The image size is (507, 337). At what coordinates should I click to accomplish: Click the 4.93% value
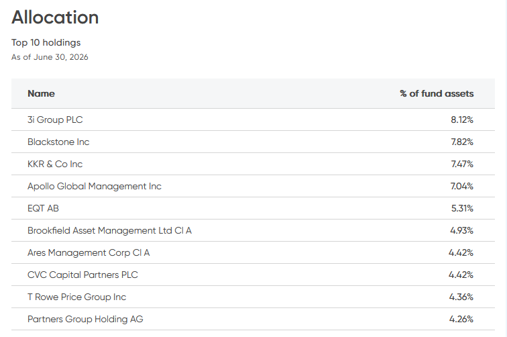[x=461, y=230]
